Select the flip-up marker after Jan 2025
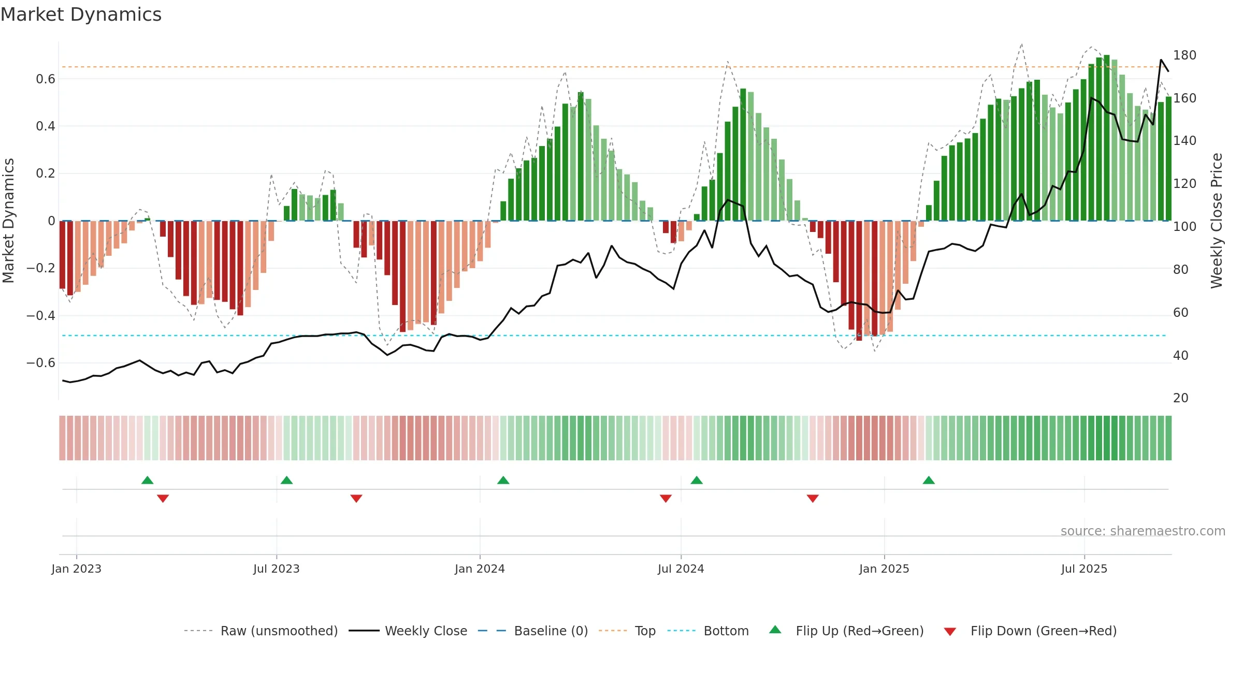The height and width of the screenshot is (699, 1243). (x=929, y=480)
